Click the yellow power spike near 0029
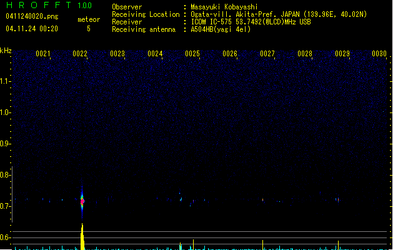 [339, 245]
